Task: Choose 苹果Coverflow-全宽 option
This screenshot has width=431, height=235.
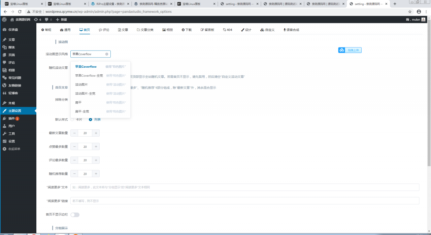Action: pos(100,76)
